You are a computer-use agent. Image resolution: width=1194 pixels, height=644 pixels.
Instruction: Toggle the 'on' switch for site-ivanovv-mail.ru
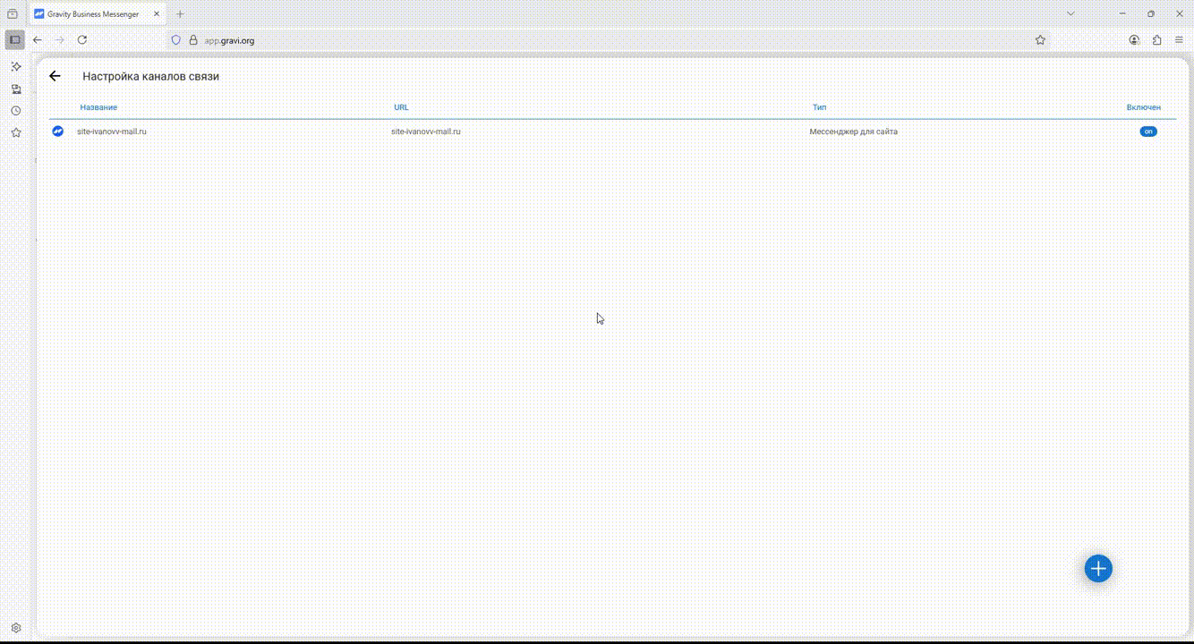click(x=1147, y=131)
